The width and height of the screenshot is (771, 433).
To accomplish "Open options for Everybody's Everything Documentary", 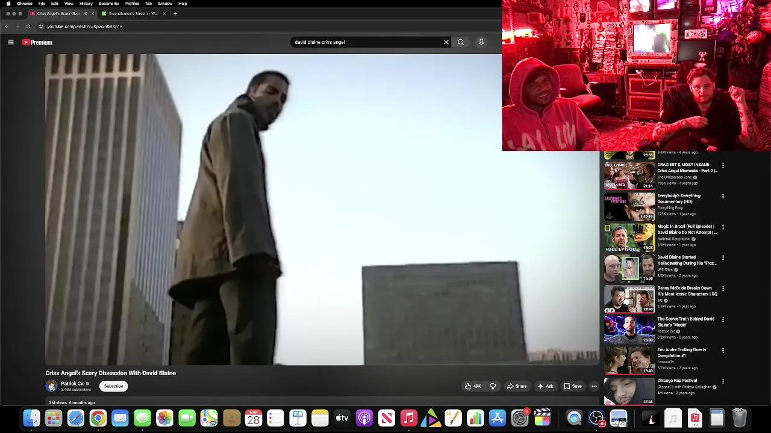I will pos(723,196).
